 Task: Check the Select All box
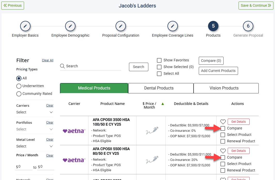[159, 74]
